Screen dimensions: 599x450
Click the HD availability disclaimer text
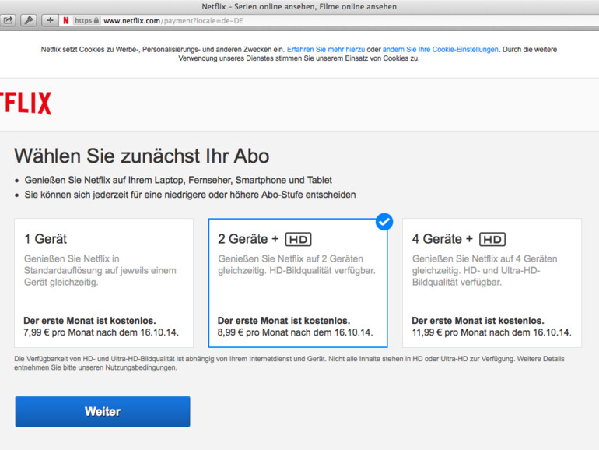(x=289, y=364)
